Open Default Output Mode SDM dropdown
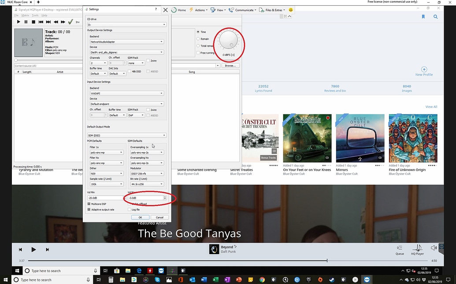Screen dimensions: 456x284 tap(127, 135)
